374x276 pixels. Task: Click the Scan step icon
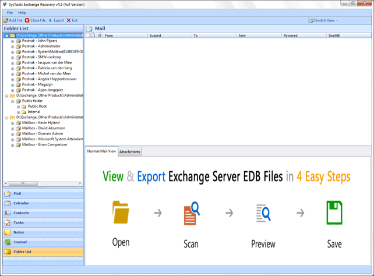[x=192, y=213]
